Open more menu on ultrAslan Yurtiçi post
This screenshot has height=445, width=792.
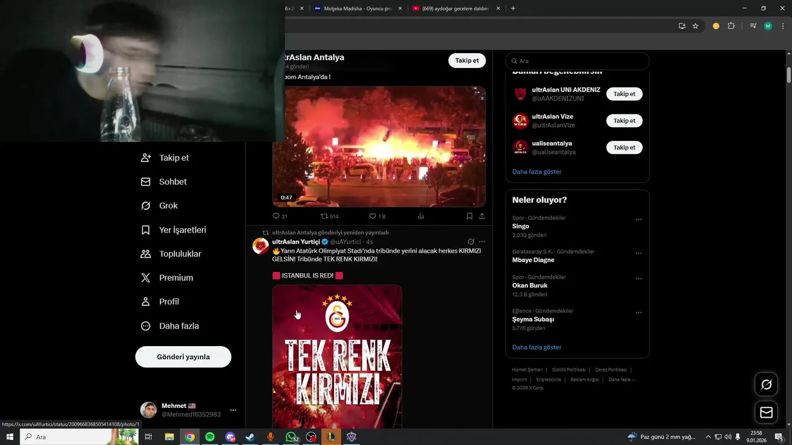click(x=482, y=242)
